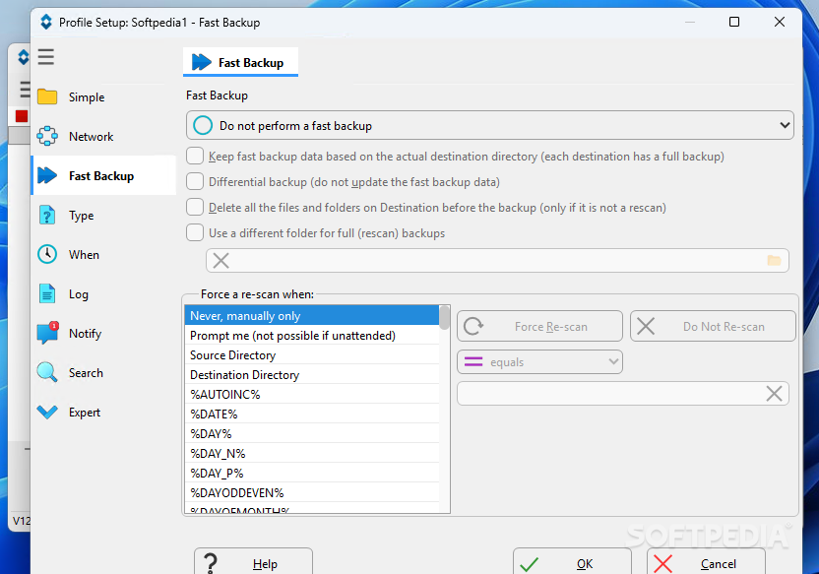Clear the comparison value with X icon

click(774, 393)
